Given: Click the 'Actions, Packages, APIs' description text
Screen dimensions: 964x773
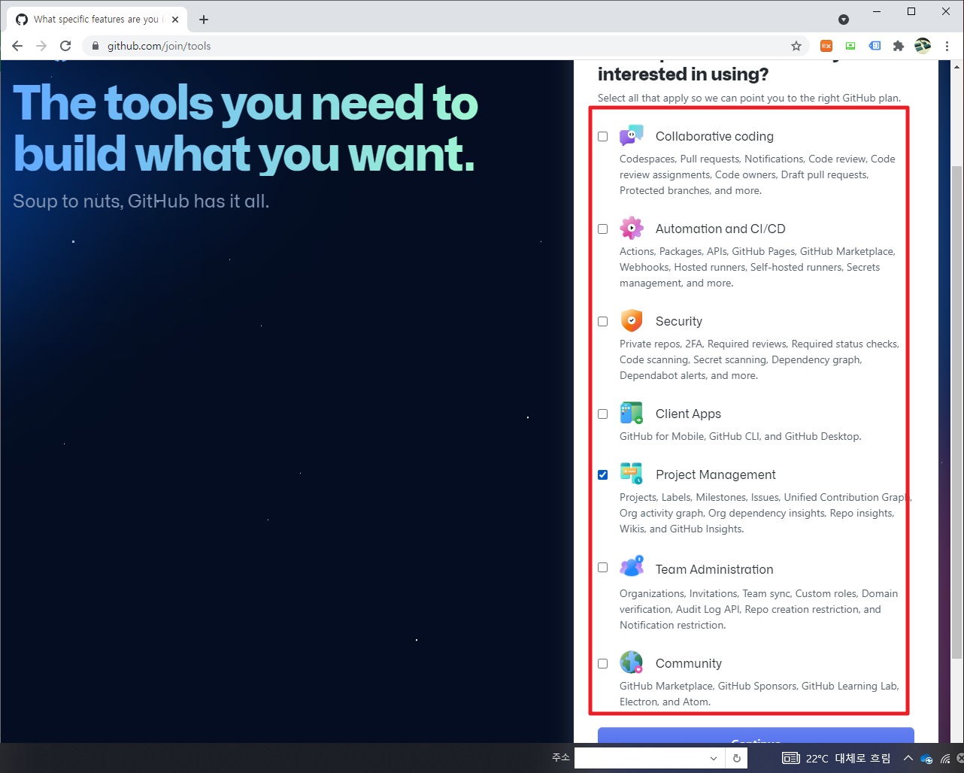Looking at the screenshot, I should coord(757,267).
